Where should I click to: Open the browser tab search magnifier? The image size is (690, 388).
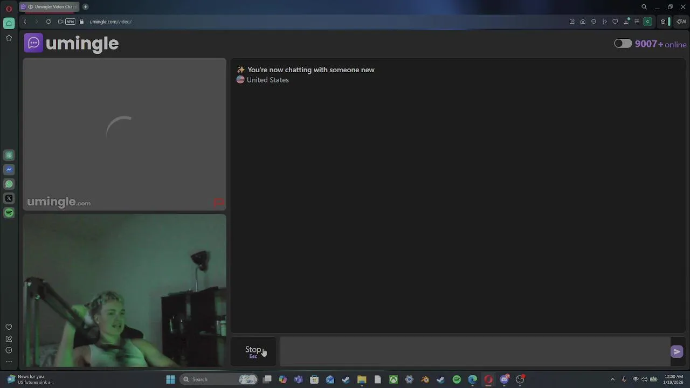click(x=644, y=7)
